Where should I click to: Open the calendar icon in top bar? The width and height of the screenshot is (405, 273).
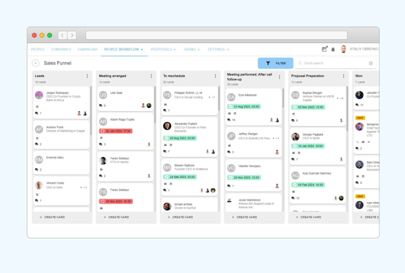click(x=324, y=49)
